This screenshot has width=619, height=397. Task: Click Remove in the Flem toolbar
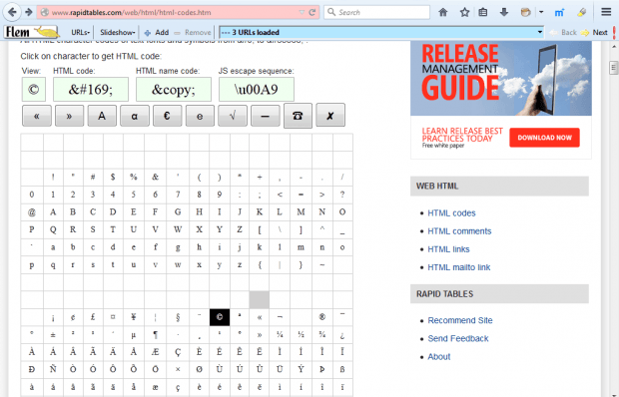click(x=193, y=32)
